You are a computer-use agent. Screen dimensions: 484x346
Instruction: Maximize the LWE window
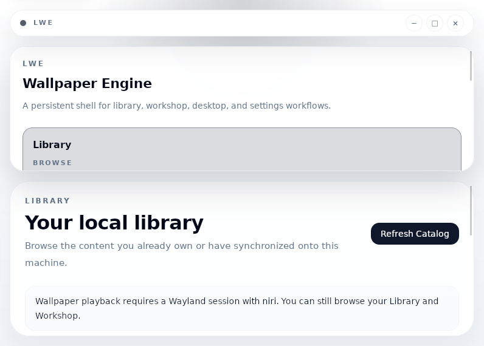click(x=435, y=23)
